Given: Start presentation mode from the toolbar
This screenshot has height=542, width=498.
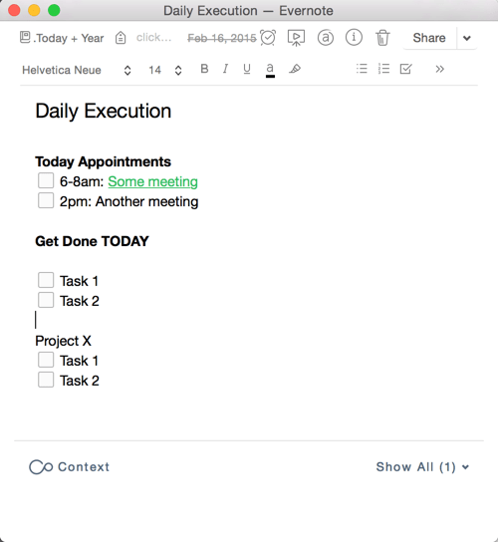Looking at the screenshot, I should click(296, 38).
